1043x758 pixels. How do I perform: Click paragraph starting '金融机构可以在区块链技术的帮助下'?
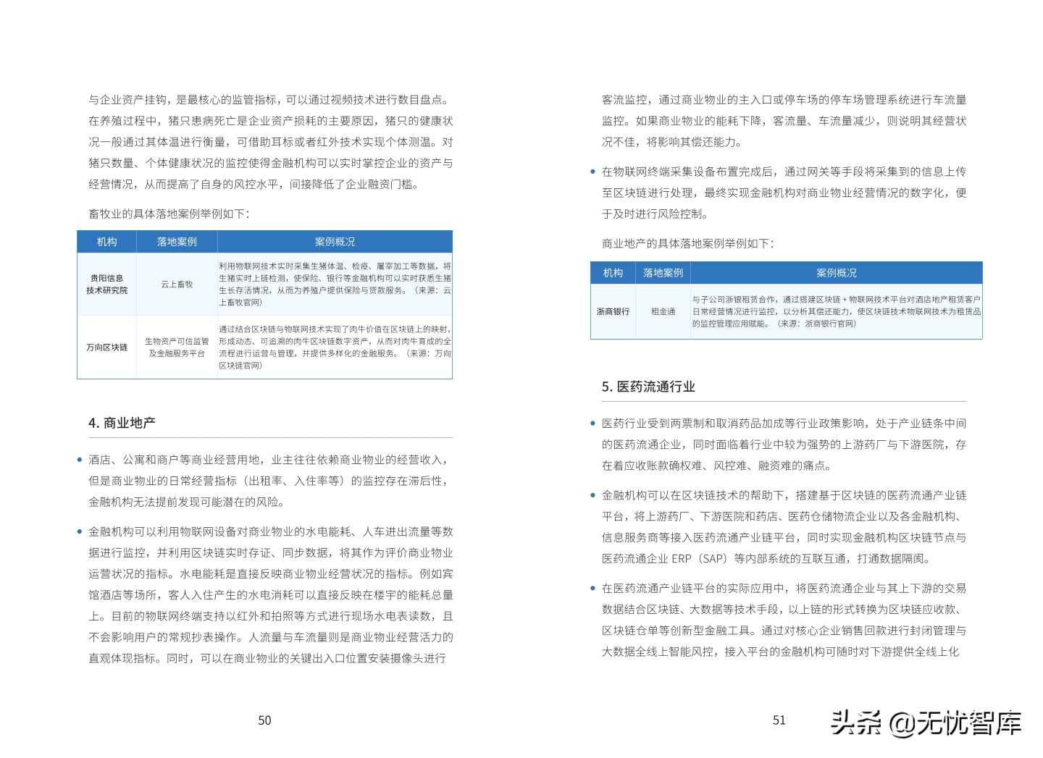pyautogui.click(x=784, y=527)
